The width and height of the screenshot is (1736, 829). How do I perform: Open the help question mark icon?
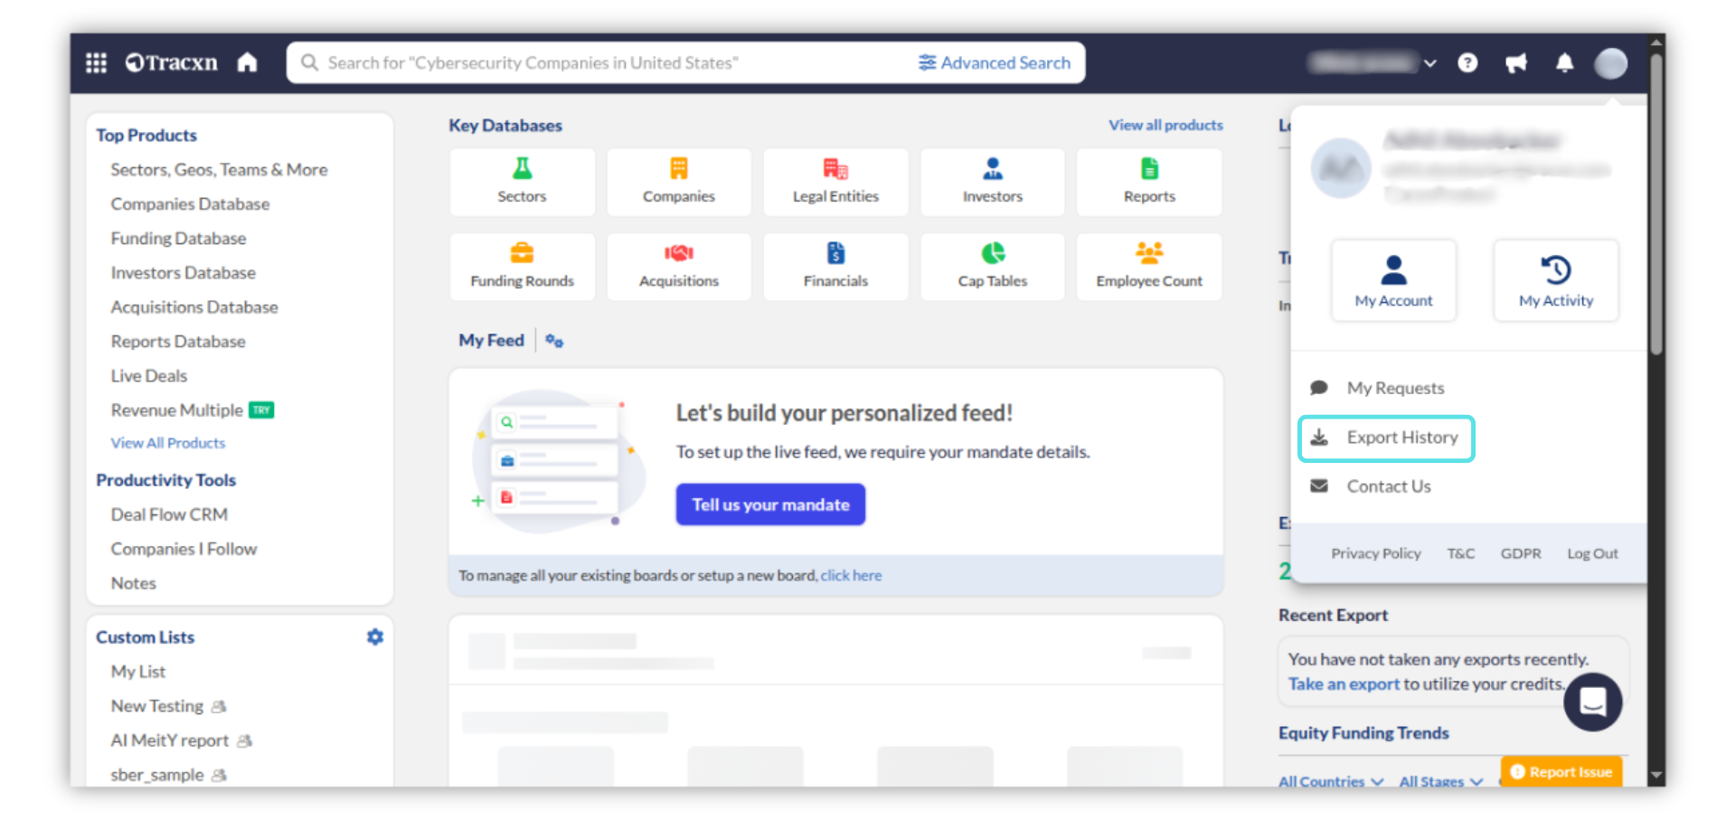tap(1467, 62)
